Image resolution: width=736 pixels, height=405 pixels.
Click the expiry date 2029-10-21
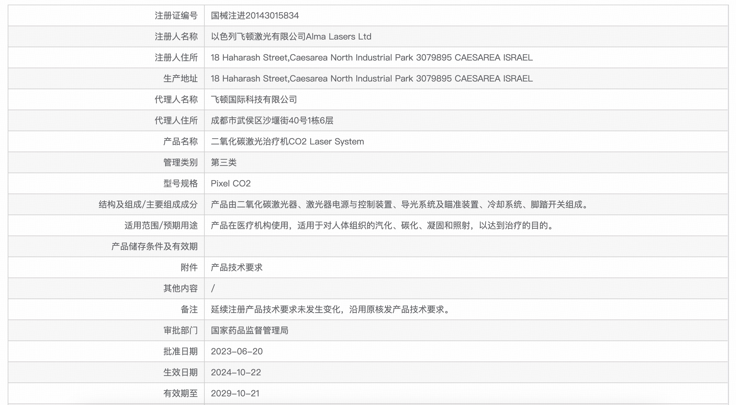[x=236, y=393]
